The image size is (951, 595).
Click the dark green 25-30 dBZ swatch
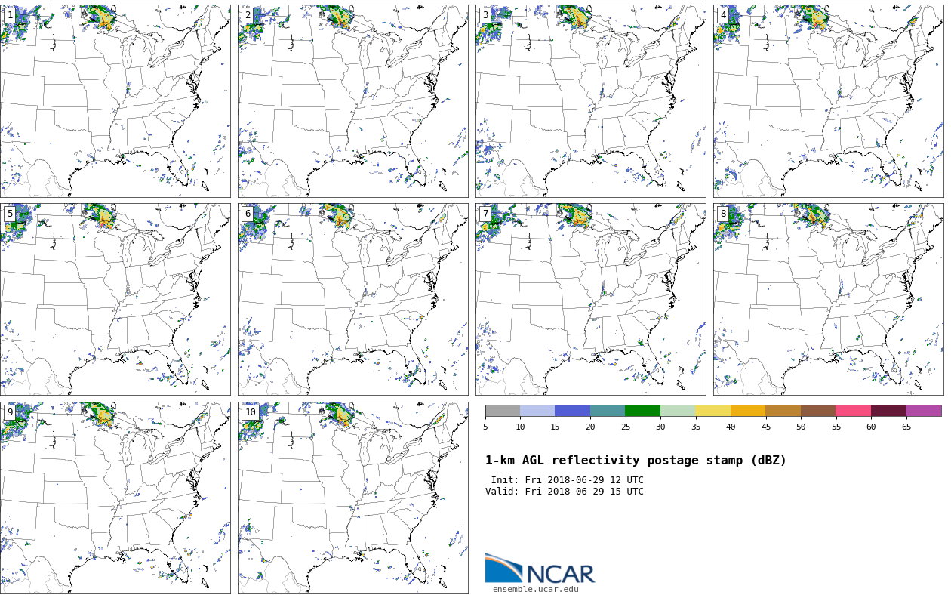(x=643, y=411)
